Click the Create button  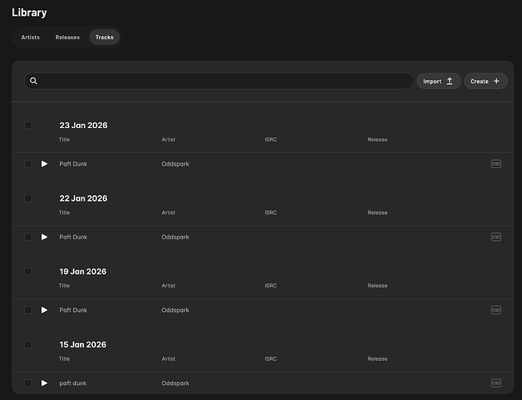pos(485,81)
